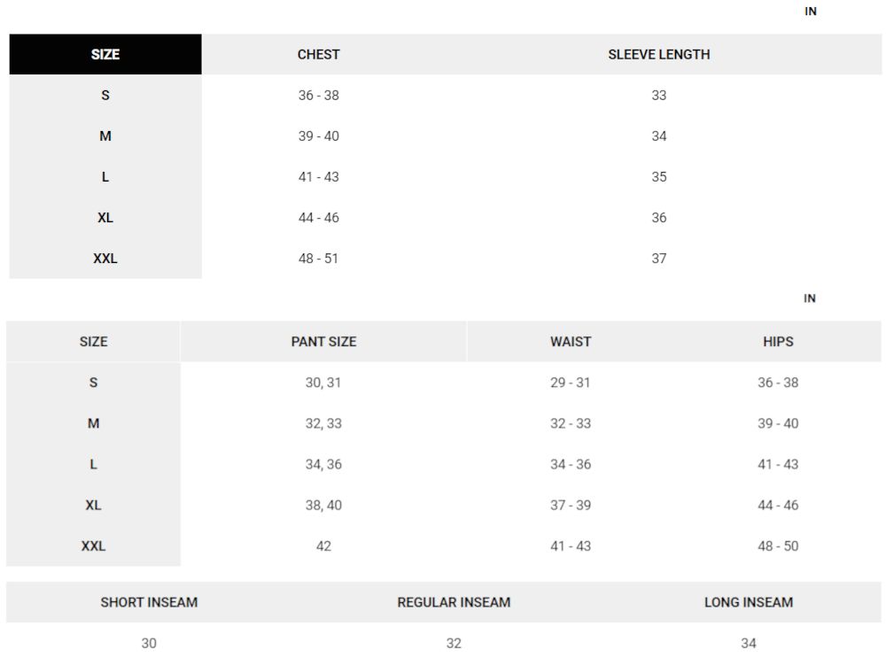Click hips value 48 - 50

pyautogui.click(x=778, y=545)
